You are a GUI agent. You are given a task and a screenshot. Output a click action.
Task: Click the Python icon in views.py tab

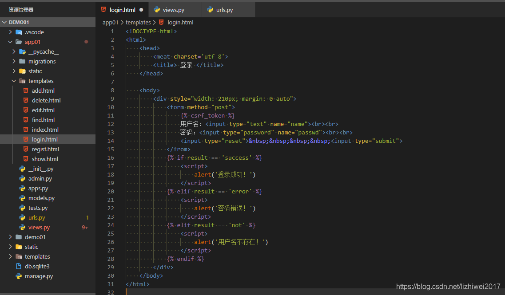(157, 10)
